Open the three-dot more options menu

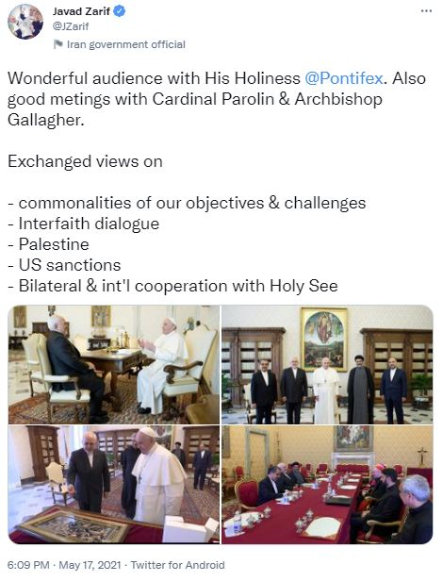(x=426, y=11)
